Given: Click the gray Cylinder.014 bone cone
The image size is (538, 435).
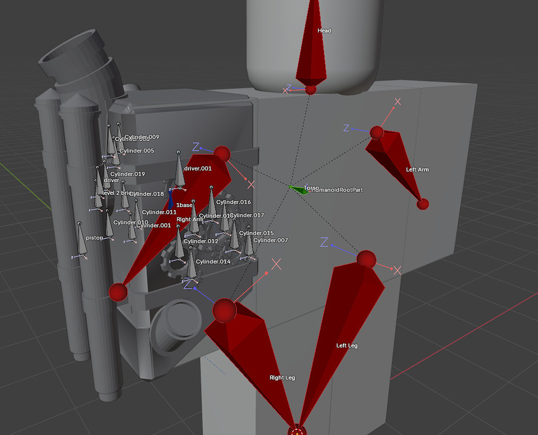Looking at the screenshot, I should coord(192,264).
